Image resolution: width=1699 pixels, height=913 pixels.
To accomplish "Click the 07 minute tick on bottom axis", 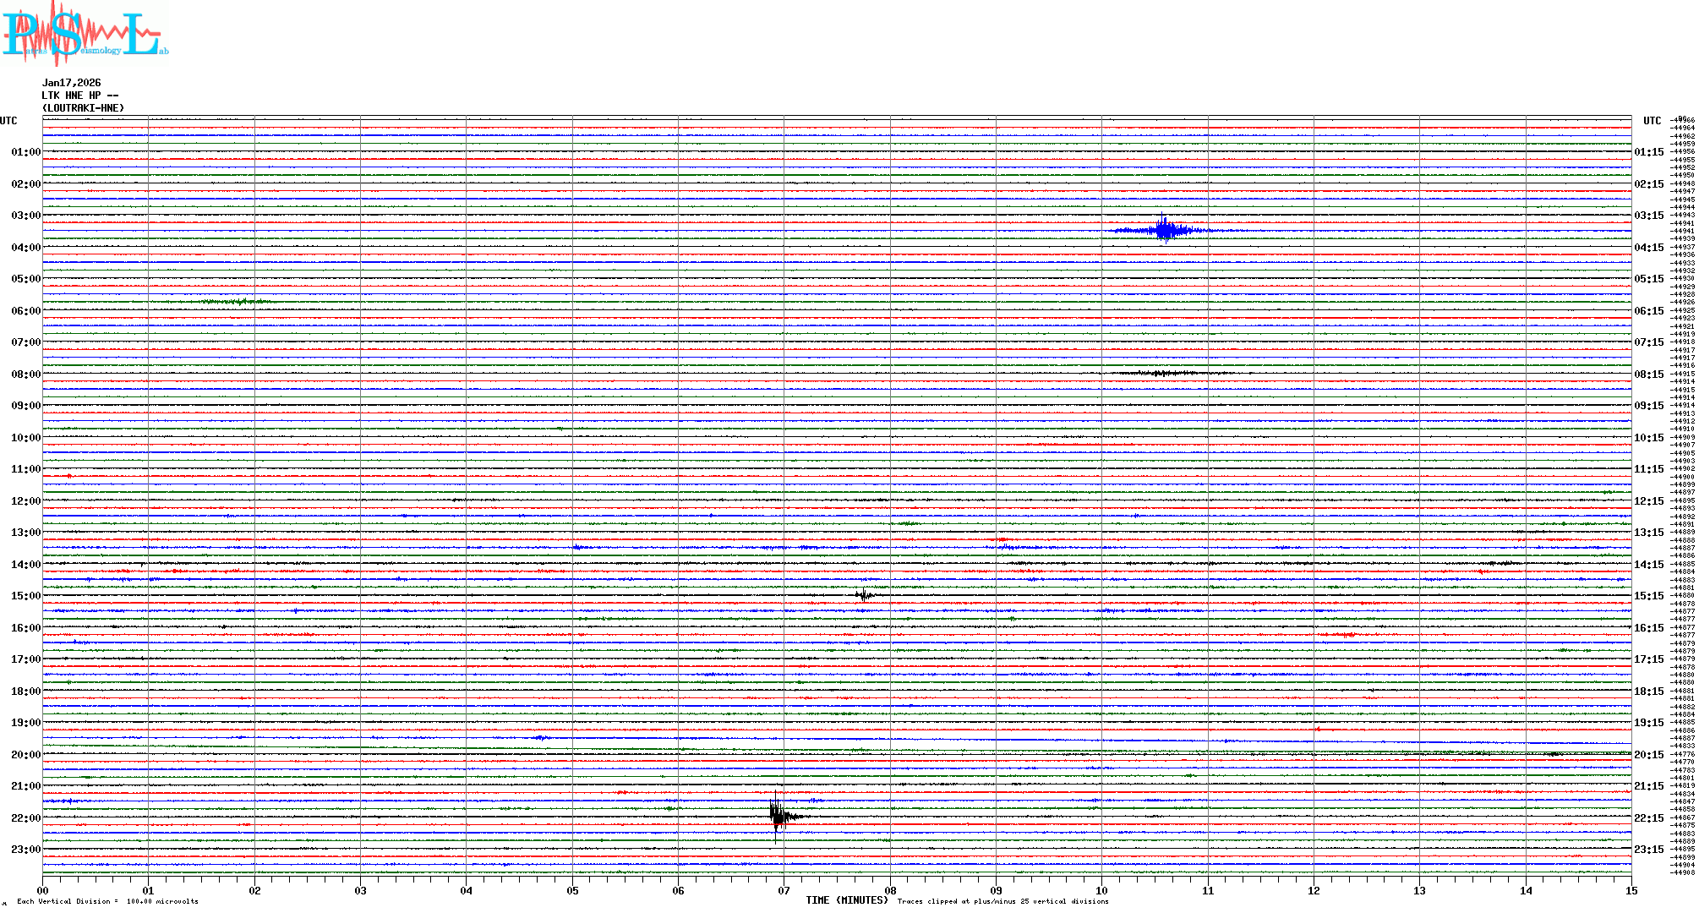I will coord(784,890).
